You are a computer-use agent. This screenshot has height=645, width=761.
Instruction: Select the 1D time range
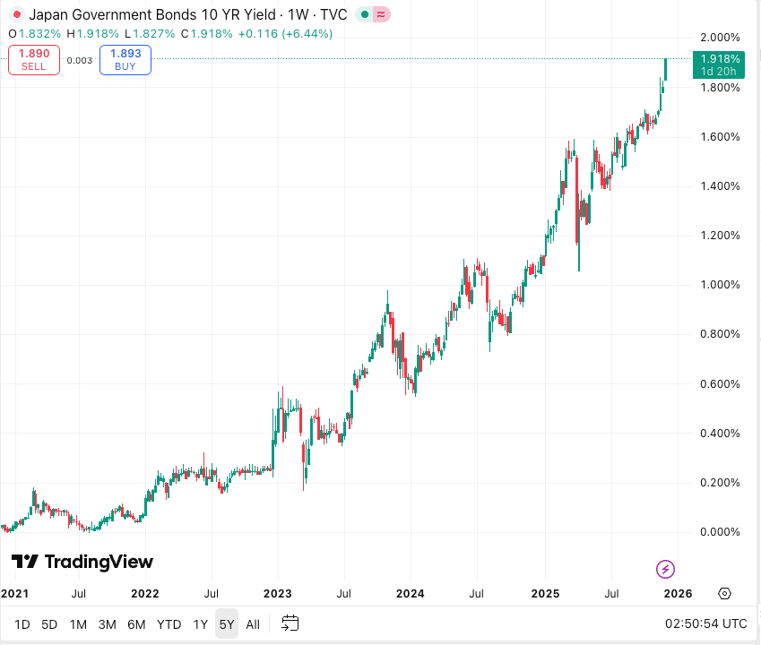pos(22,623)
